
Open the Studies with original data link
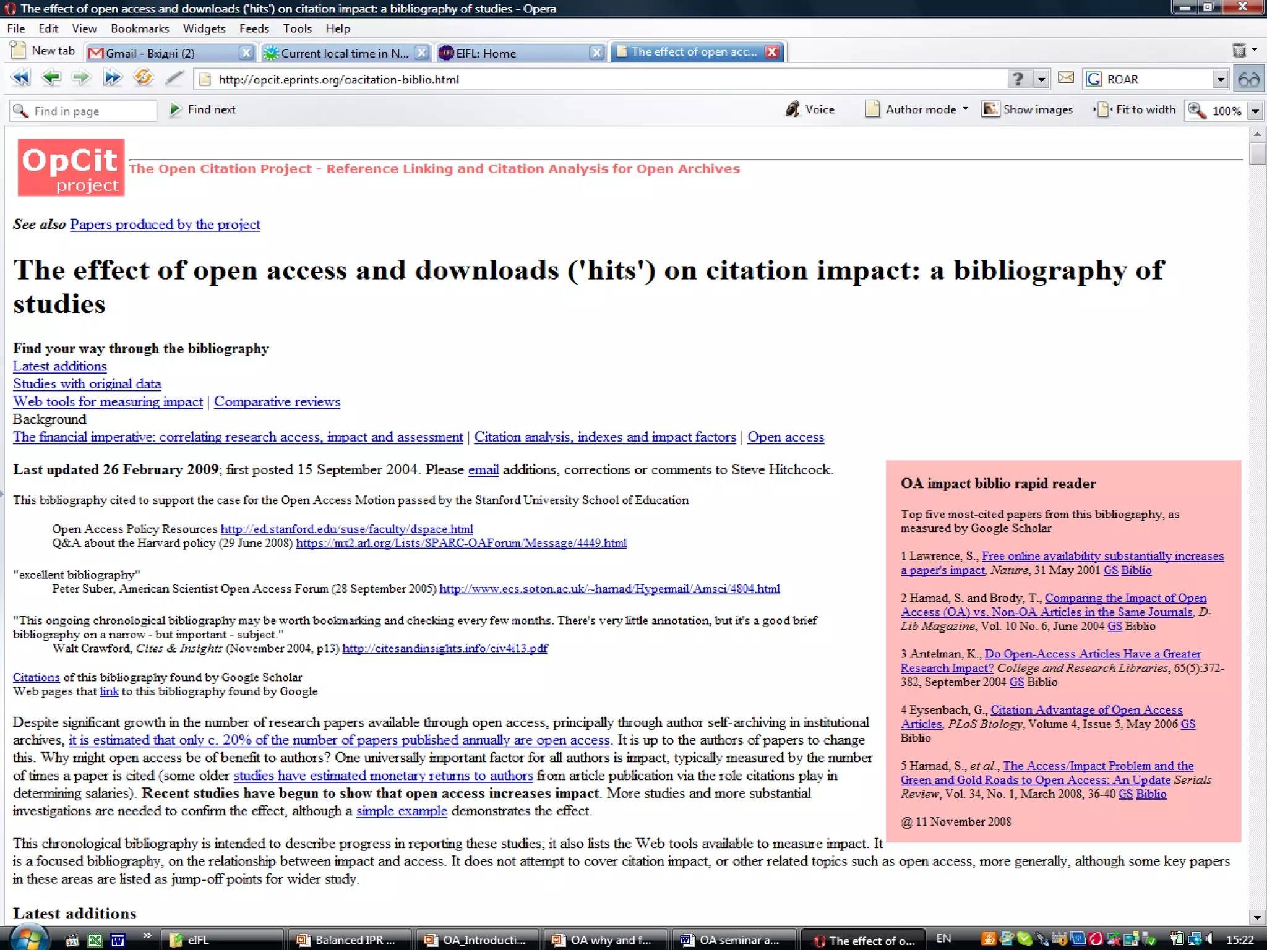(x=87, y=384)
